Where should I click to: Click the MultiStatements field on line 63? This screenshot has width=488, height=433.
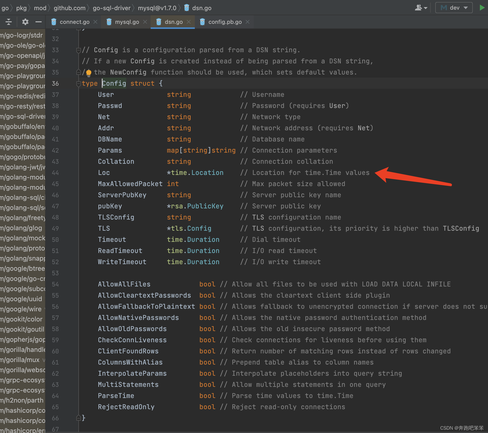(128, 385)
